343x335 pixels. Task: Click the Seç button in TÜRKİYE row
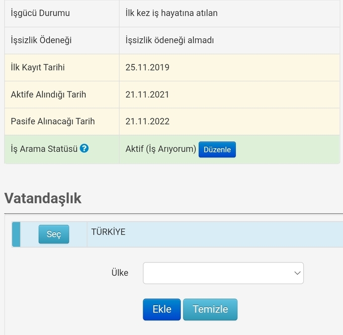point(54,234)
